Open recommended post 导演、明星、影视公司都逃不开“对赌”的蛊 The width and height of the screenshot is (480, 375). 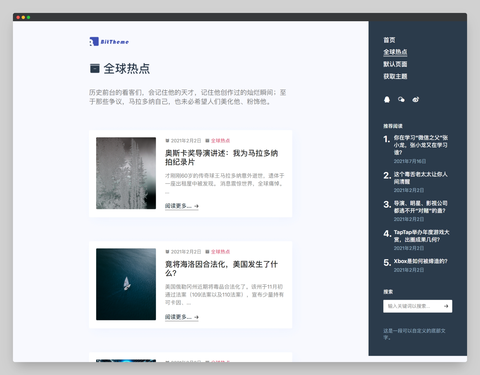(x=420, y=207)
